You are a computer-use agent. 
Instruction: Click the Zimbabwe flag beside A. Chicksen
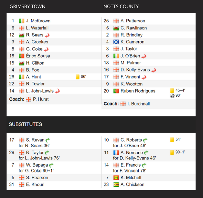coord(116,185)
